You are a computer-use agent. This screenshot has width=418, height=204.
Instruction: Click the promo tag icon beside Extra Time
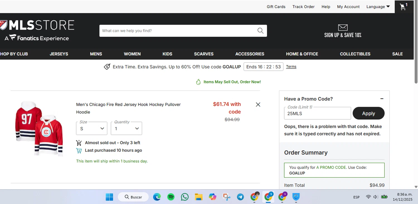click(x=107, y=67)
